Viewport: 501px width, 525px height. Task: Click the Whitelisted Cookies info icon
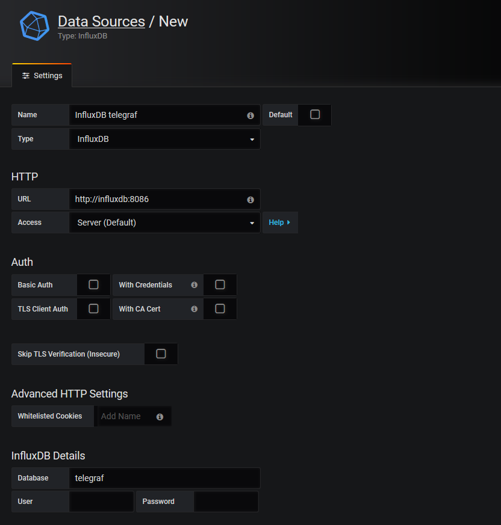point(160,417)
